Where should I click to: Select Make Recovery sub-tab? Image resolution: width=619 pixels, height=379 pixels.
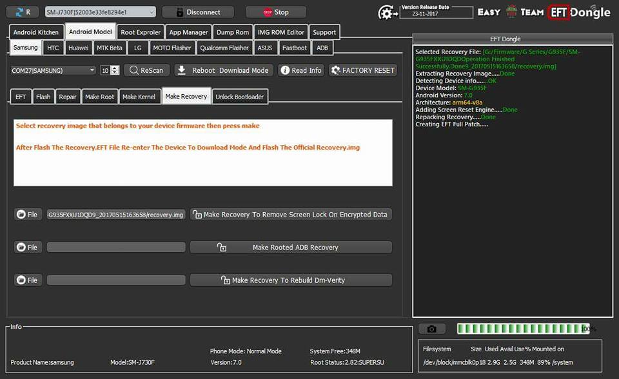186,96
